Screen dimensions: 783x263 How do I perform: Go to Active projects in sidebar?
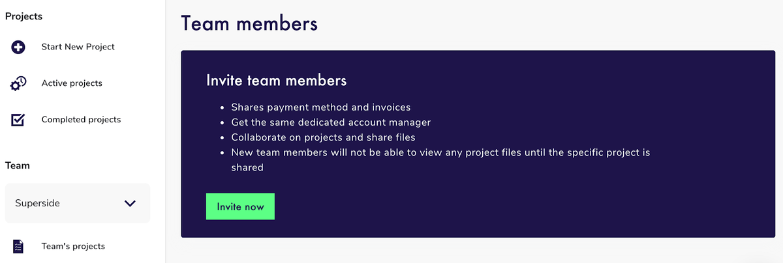point(72,83)
